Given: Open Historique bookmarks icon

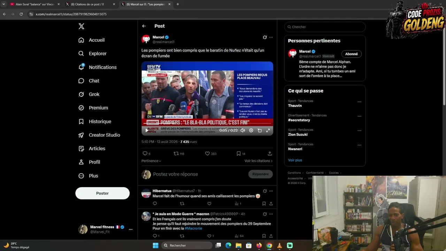Looking at the screenshot, I should [x=81, y=122].
